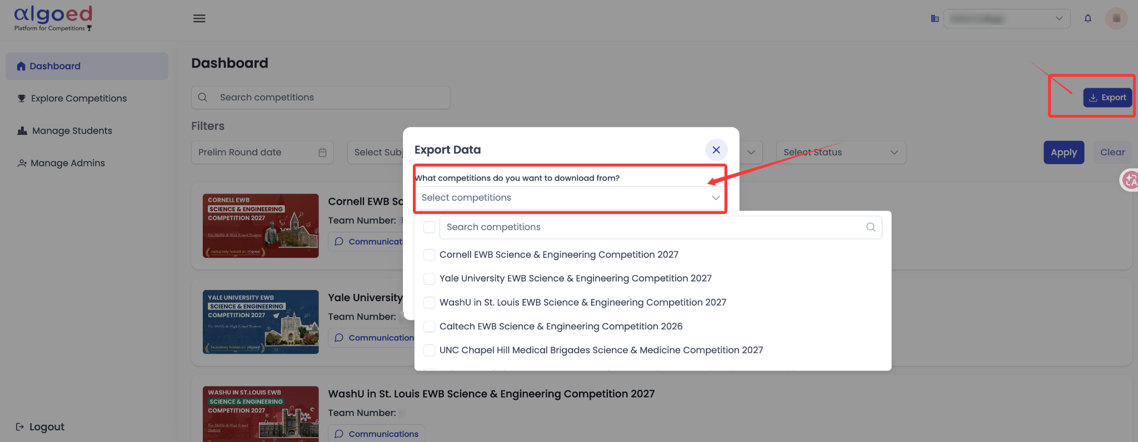Open the user profile avatar
Viewport: 1138px width, 442px height.
(x=1116, y=18)
